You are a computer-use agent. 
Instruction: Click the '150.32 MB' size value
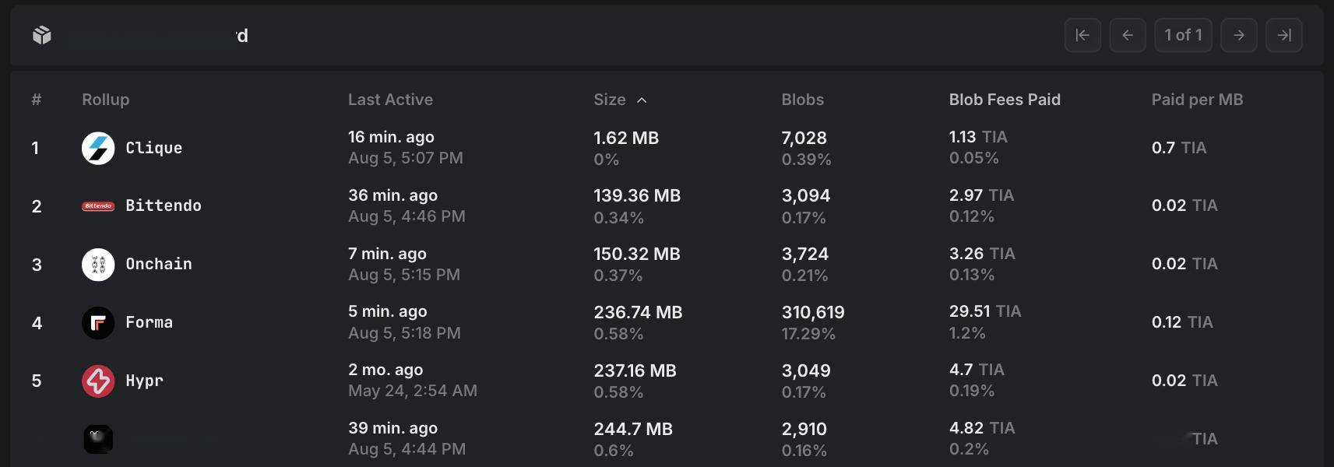pos(637,254)
